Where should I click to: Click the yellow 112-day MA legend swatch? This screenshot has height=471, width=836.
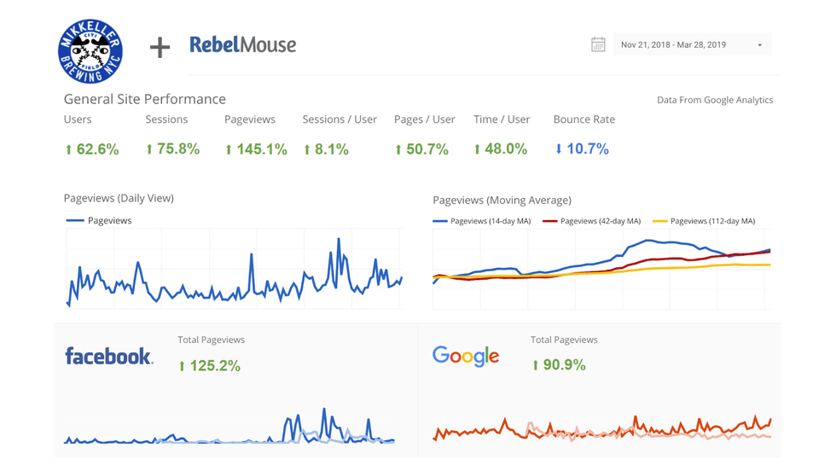[x=659, y=221]
